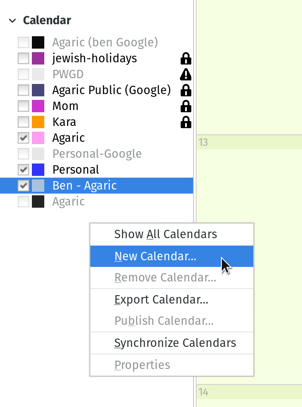Viewport: 302px width, 407px height.
Task: Enable the PWGD calendar checkbox
Action: click(x=23, y=74)
